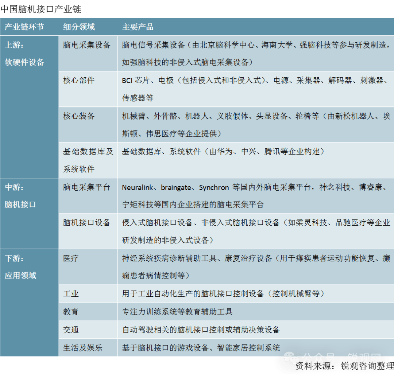The height and width of the screenshot is (374, 394).
Task: Select the 主要产品 column header
Action: (138, 27)
